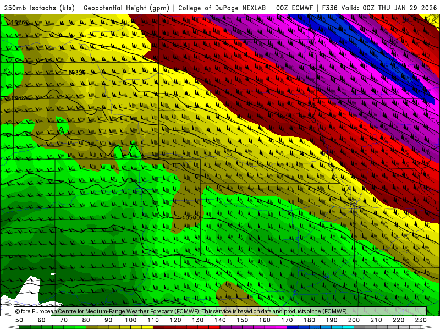This screenshot has height=330, width=440.
Task: Click the 150 value on the color scale
Action: (x=243, y=320)
